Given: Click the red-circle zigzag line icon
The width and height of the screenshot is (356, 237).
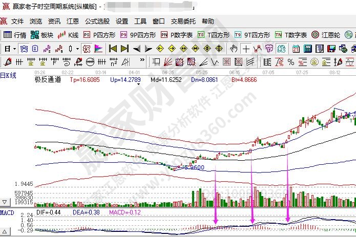Looking at the screenshot, I should [258, 49].
